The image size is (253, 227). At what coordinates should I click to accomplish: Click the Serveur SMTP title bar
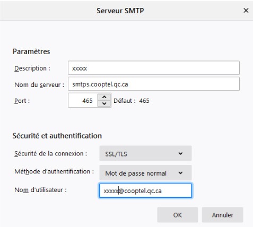120,11
